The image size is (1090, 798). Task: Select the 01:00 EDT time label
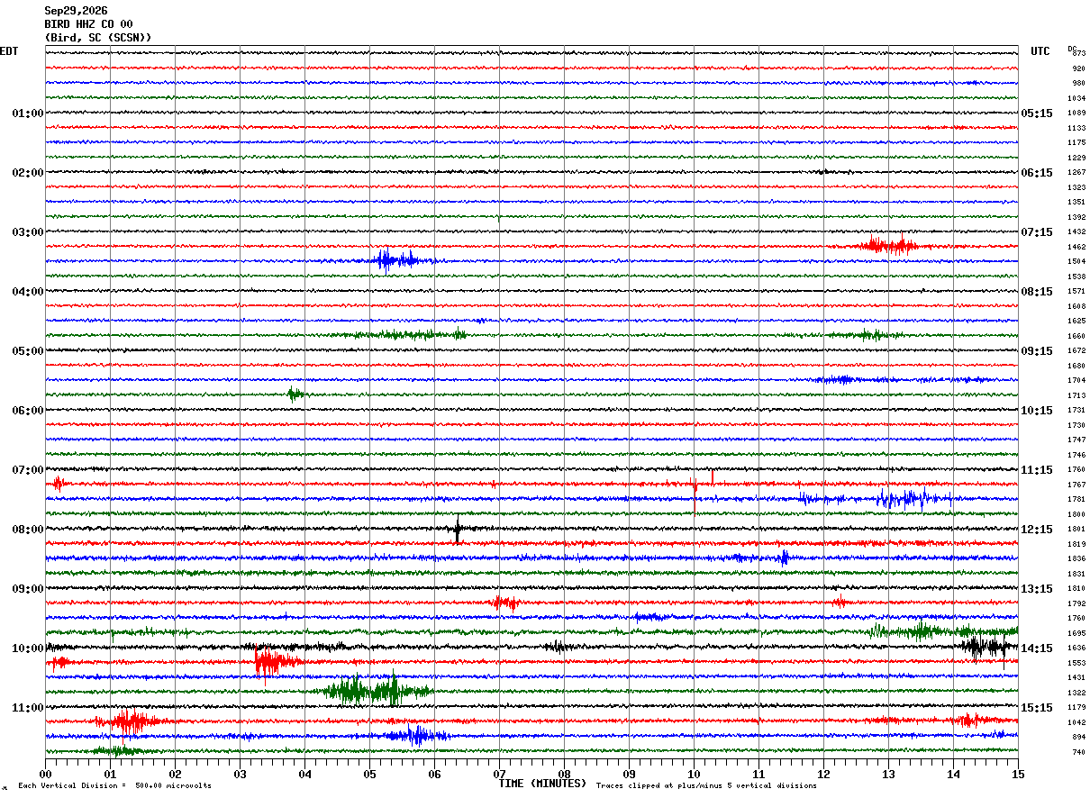coord(28,113)
